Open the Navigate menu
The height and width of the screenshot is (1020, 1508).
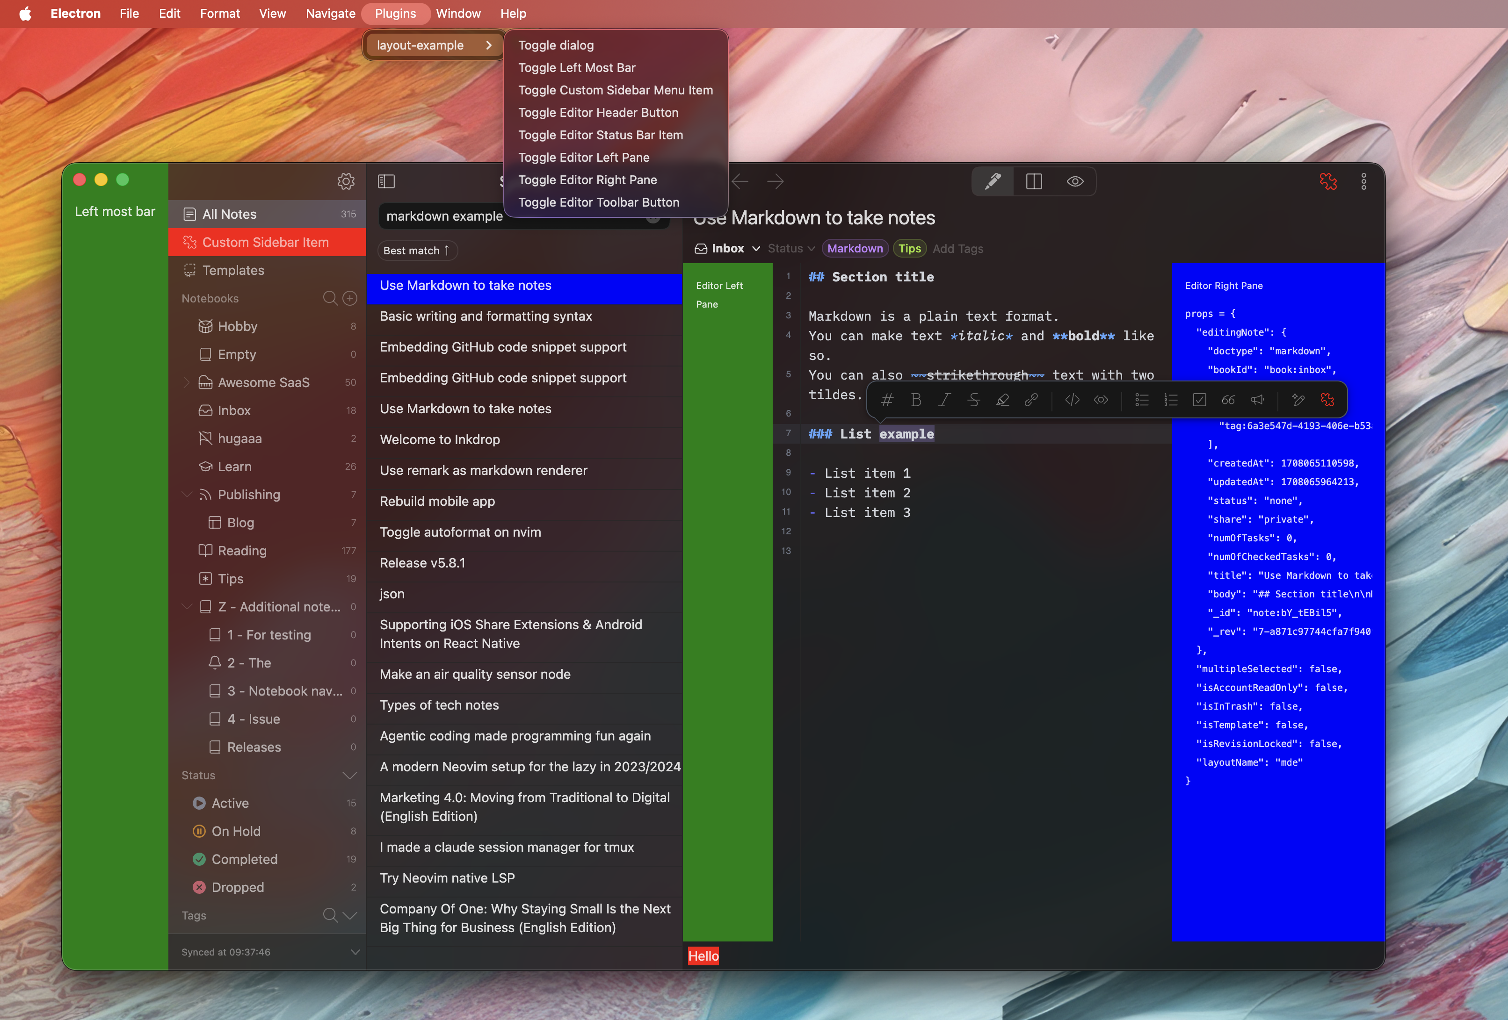(330, 13)
